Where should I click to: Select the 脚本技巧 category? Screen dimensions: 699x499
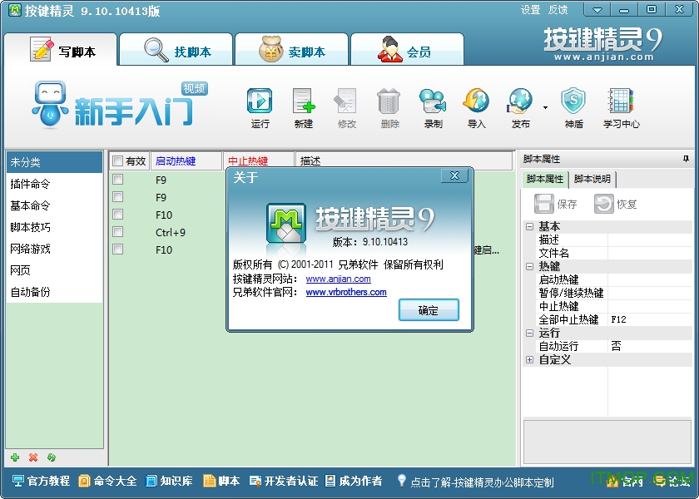tap(54, 227)
